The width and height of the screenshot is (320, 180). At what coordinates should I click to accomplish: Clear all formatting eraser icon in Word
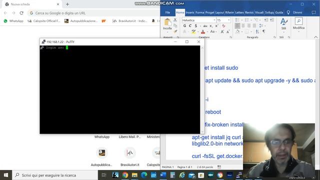(223, 26)
